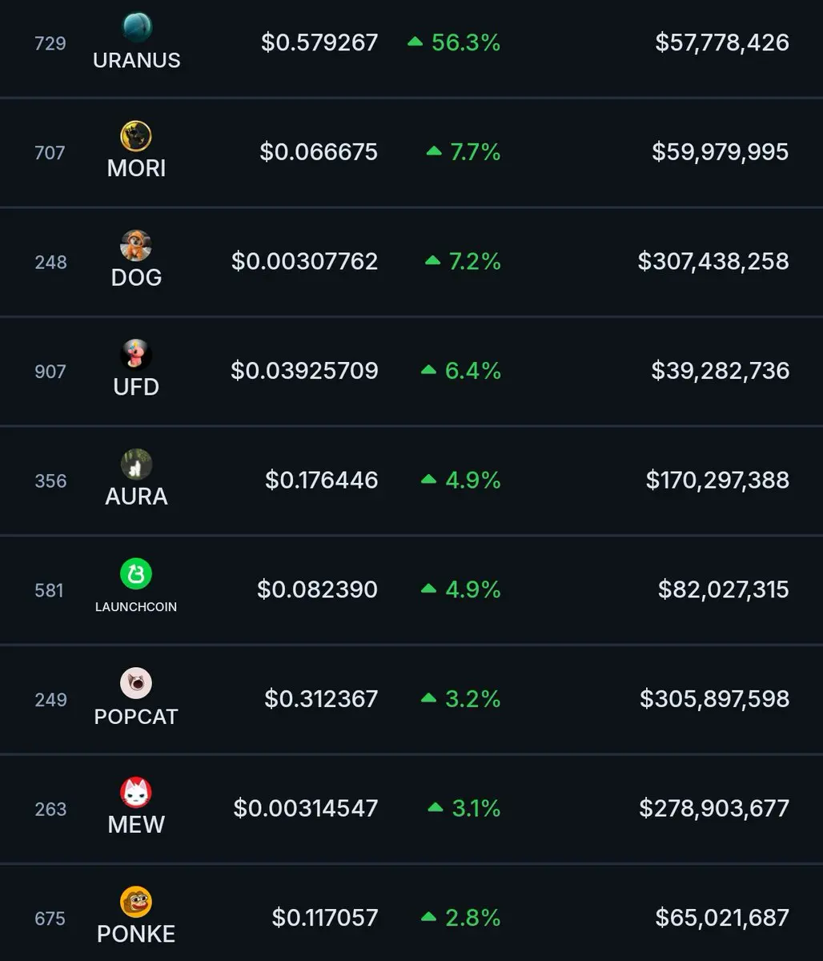Open the URANUS coin name link

tap(137, 60)
